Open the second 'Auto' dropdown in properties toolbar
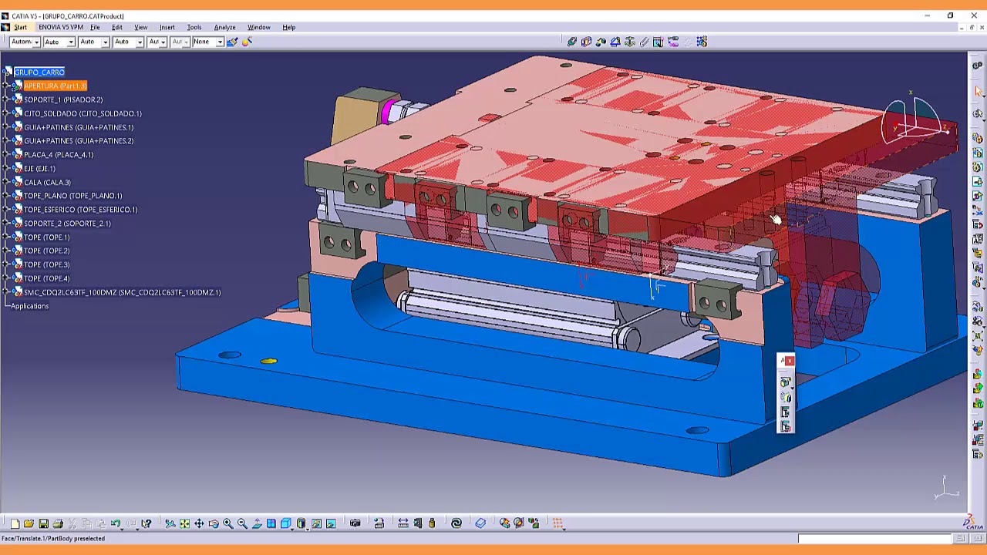The height and width of the screenshot is (555, 987). pos(92,42)
